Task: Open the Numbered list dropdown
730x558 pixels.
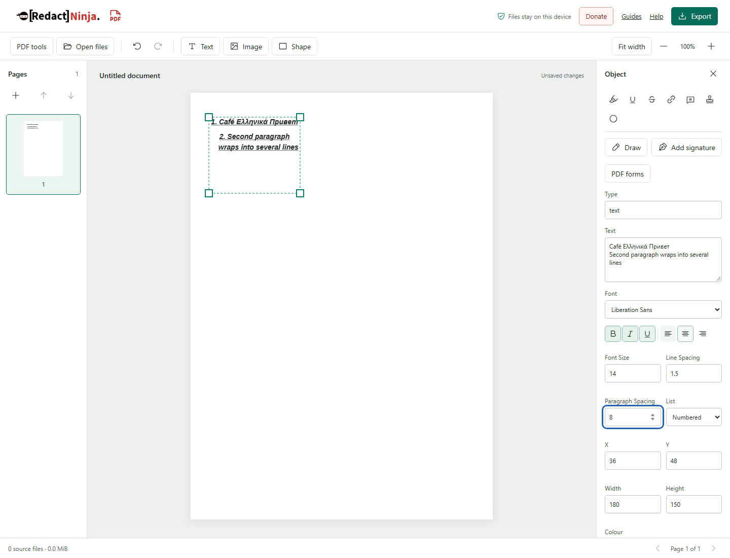Action: [693, 417]
